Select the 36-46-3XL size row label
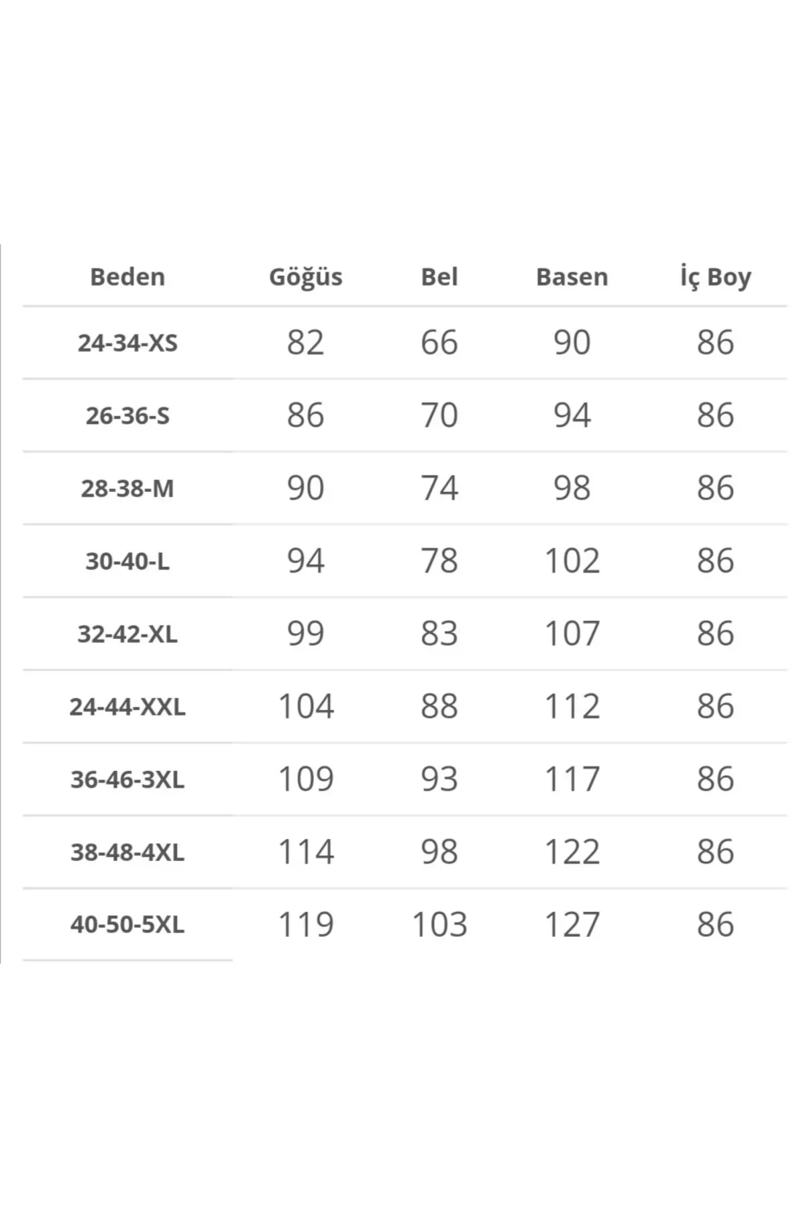 pos(127,779)
